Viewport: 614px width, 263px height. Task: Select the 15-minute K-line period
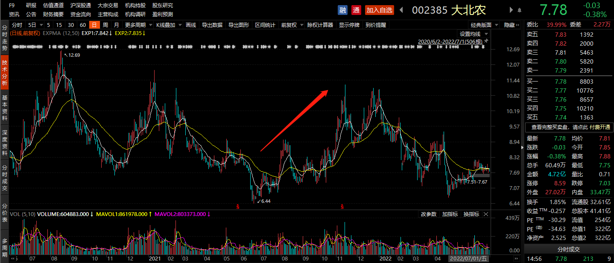point(59,25)
